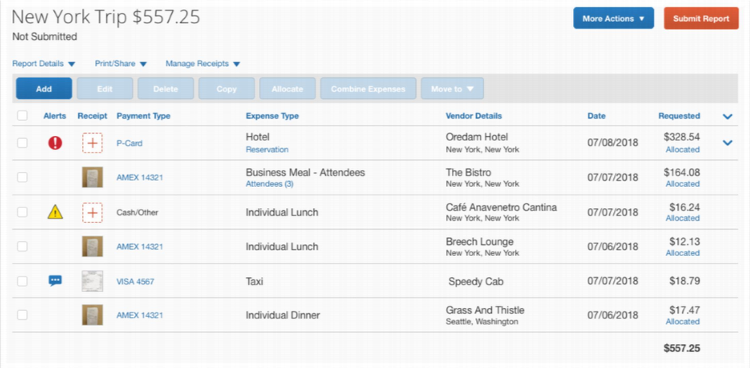Open the receipt thumbnail for Breech Lounge
The image size is (750, 368).
pyautogui.click(x=92, y=246)
